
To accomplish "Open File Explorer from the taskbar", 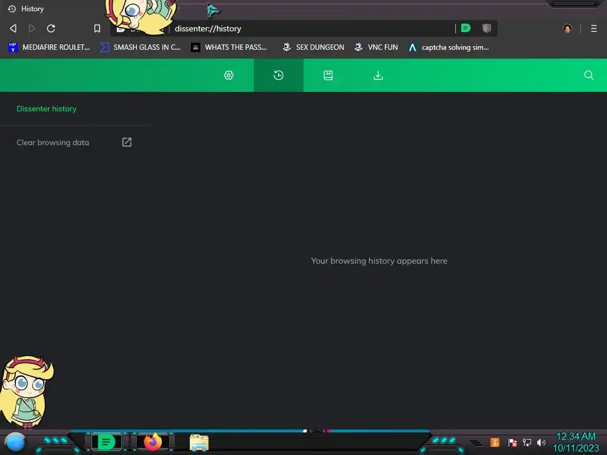I will point(199,443).
